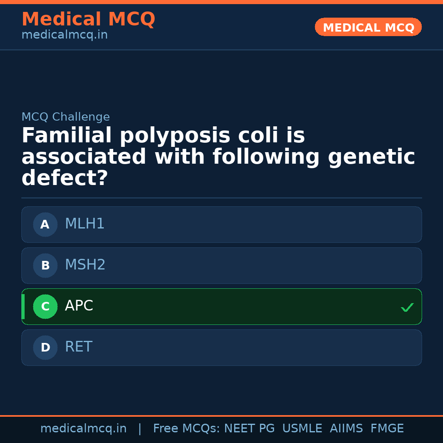Click medicalmcq.in under the header title

(64, 34)
